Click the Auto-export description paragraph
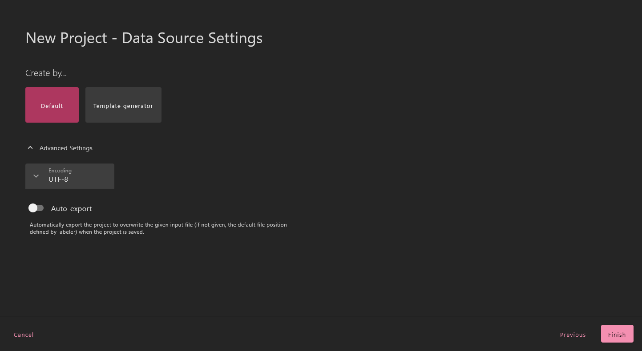Image resolution: width=642 pixels, height=351 pixels. pos(158,228)
